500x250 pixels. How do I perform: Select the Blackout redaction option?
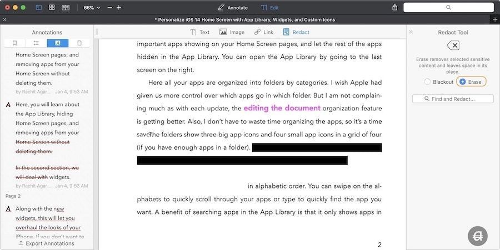[x=427, y=82]
